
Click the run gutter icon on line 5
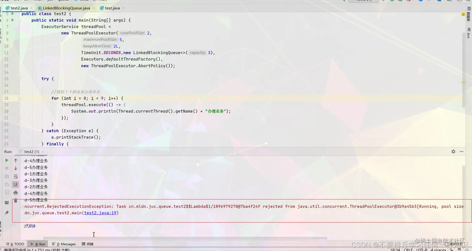12,14
